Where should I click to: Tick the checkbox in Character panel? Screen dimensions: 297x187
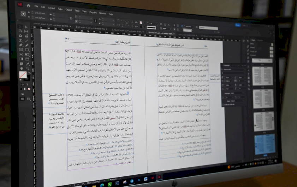[x=223, y=105]
